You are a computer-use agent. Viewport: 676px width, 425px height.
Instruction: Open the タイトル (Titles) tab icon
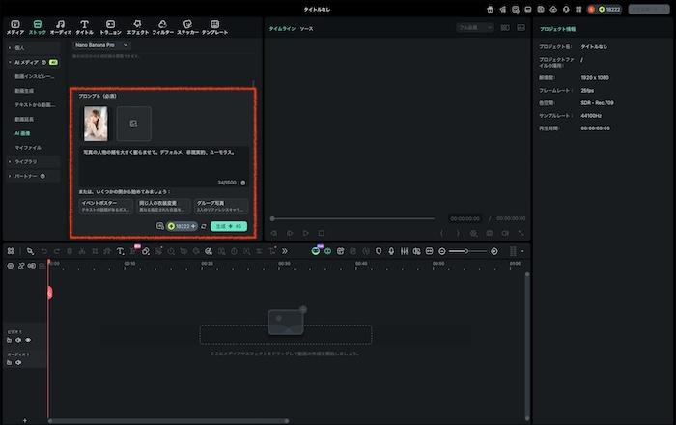click(84, 24)
